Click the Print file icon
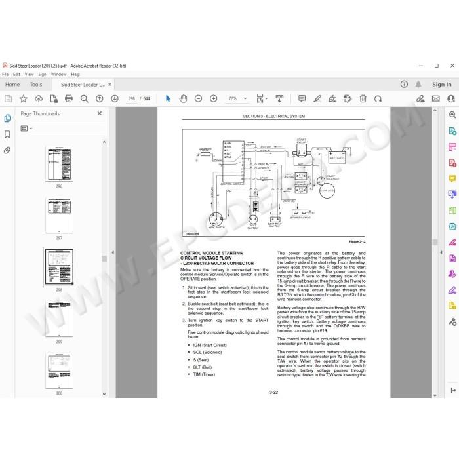 pos(69,98)
